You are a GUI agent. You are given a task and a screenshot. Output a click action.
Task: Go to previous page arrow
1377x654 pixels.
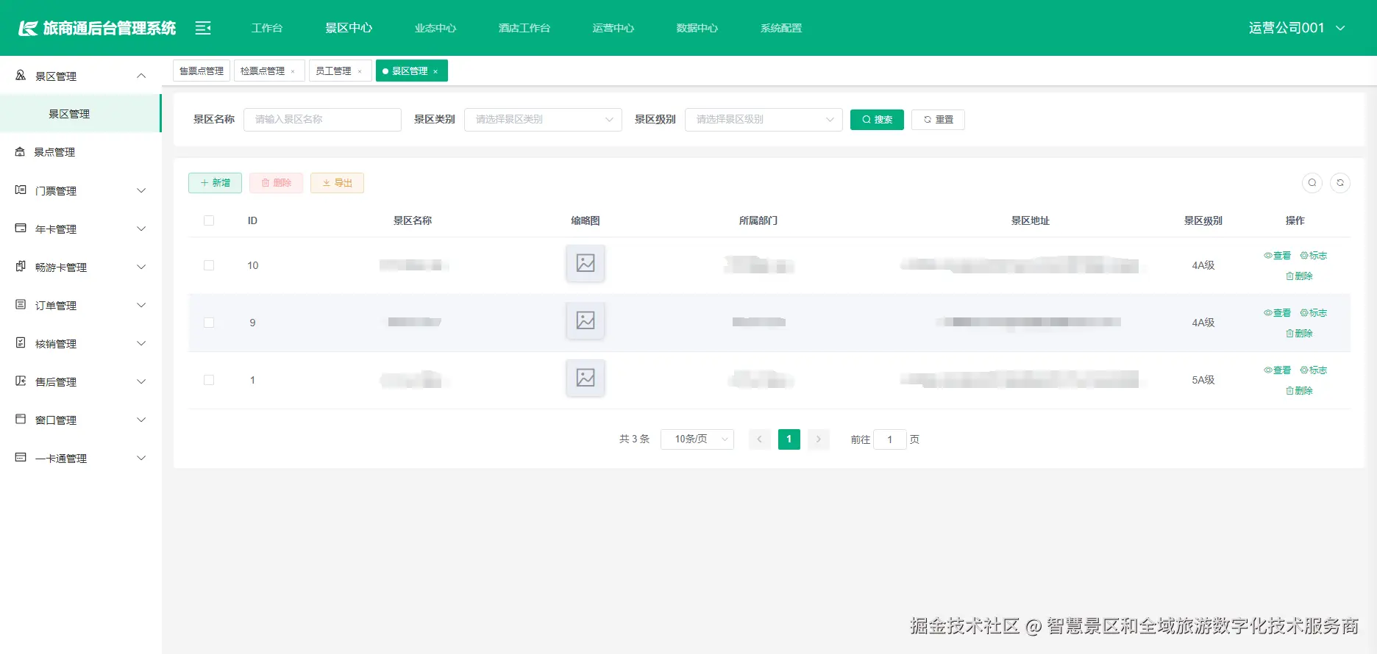point(760,439)
